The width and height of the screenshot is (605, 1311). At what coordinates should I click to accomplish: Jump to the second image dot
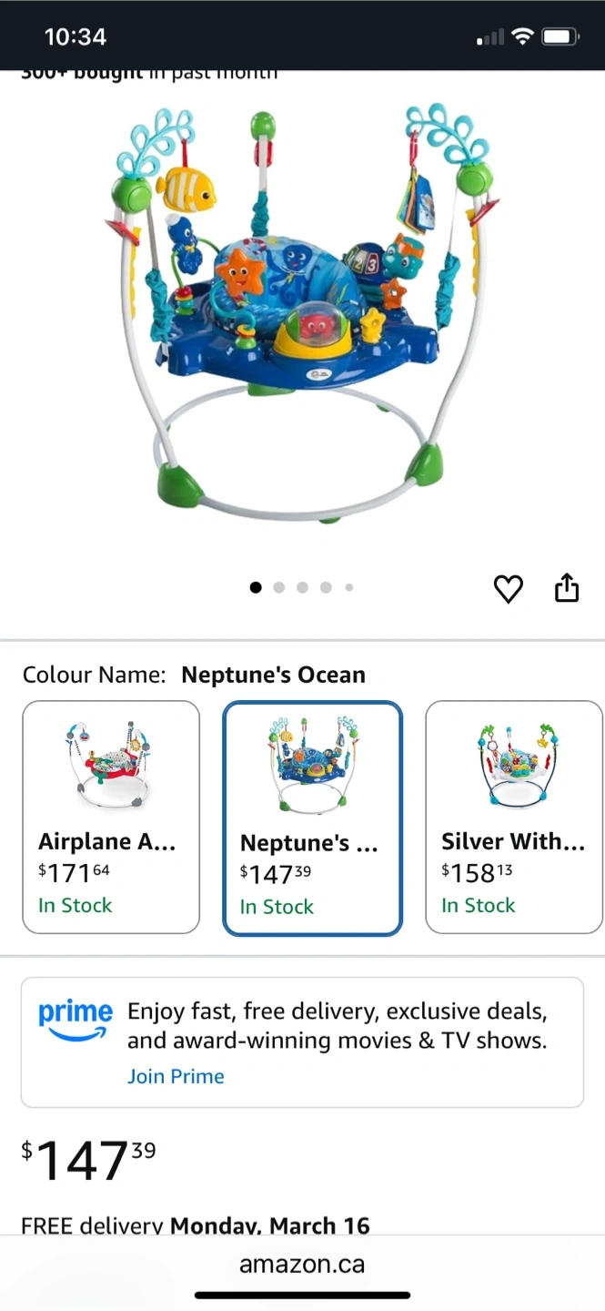pos(279,588)
